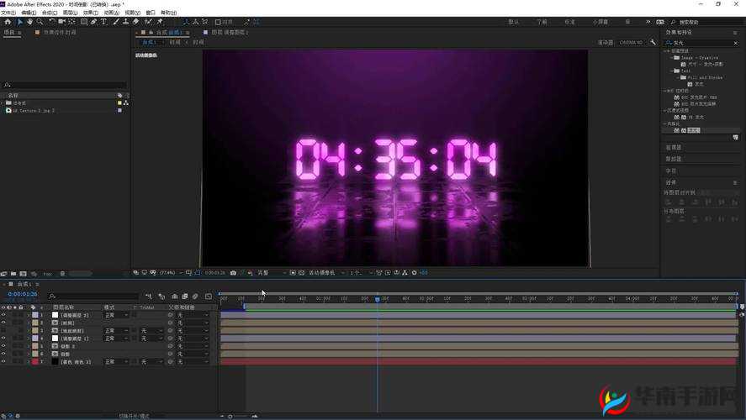Select the Puppet Pin tool
Image resolution: width=746 pixels, height=420 pixels.
coord(159,22)
